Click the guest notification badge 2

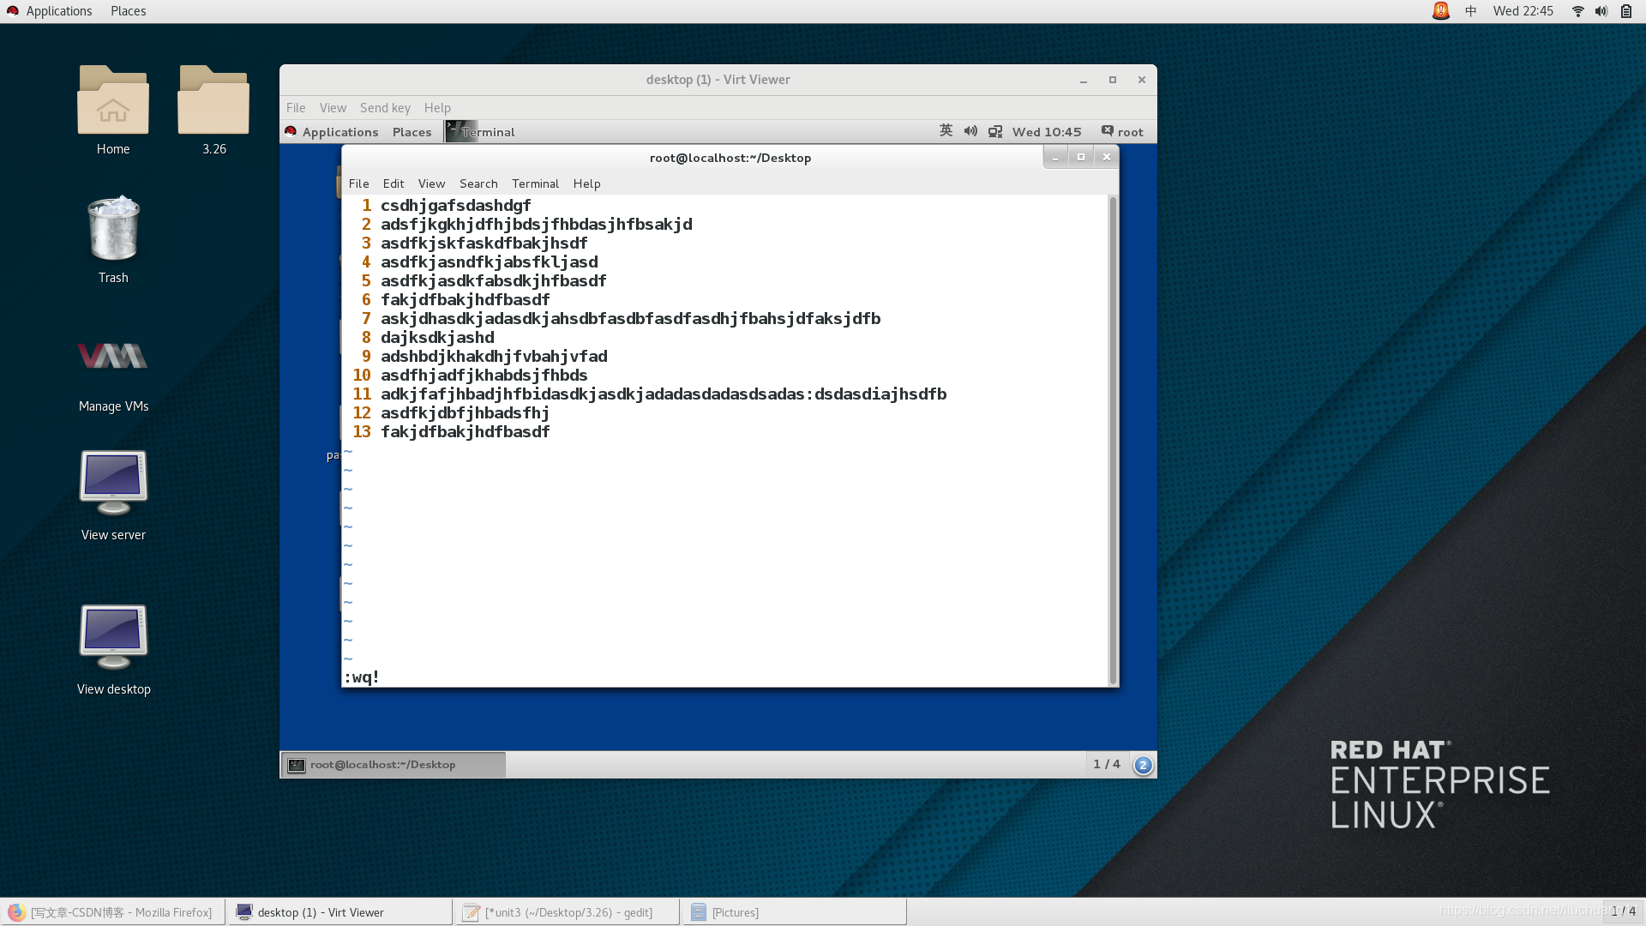(x=1143, y=765)
